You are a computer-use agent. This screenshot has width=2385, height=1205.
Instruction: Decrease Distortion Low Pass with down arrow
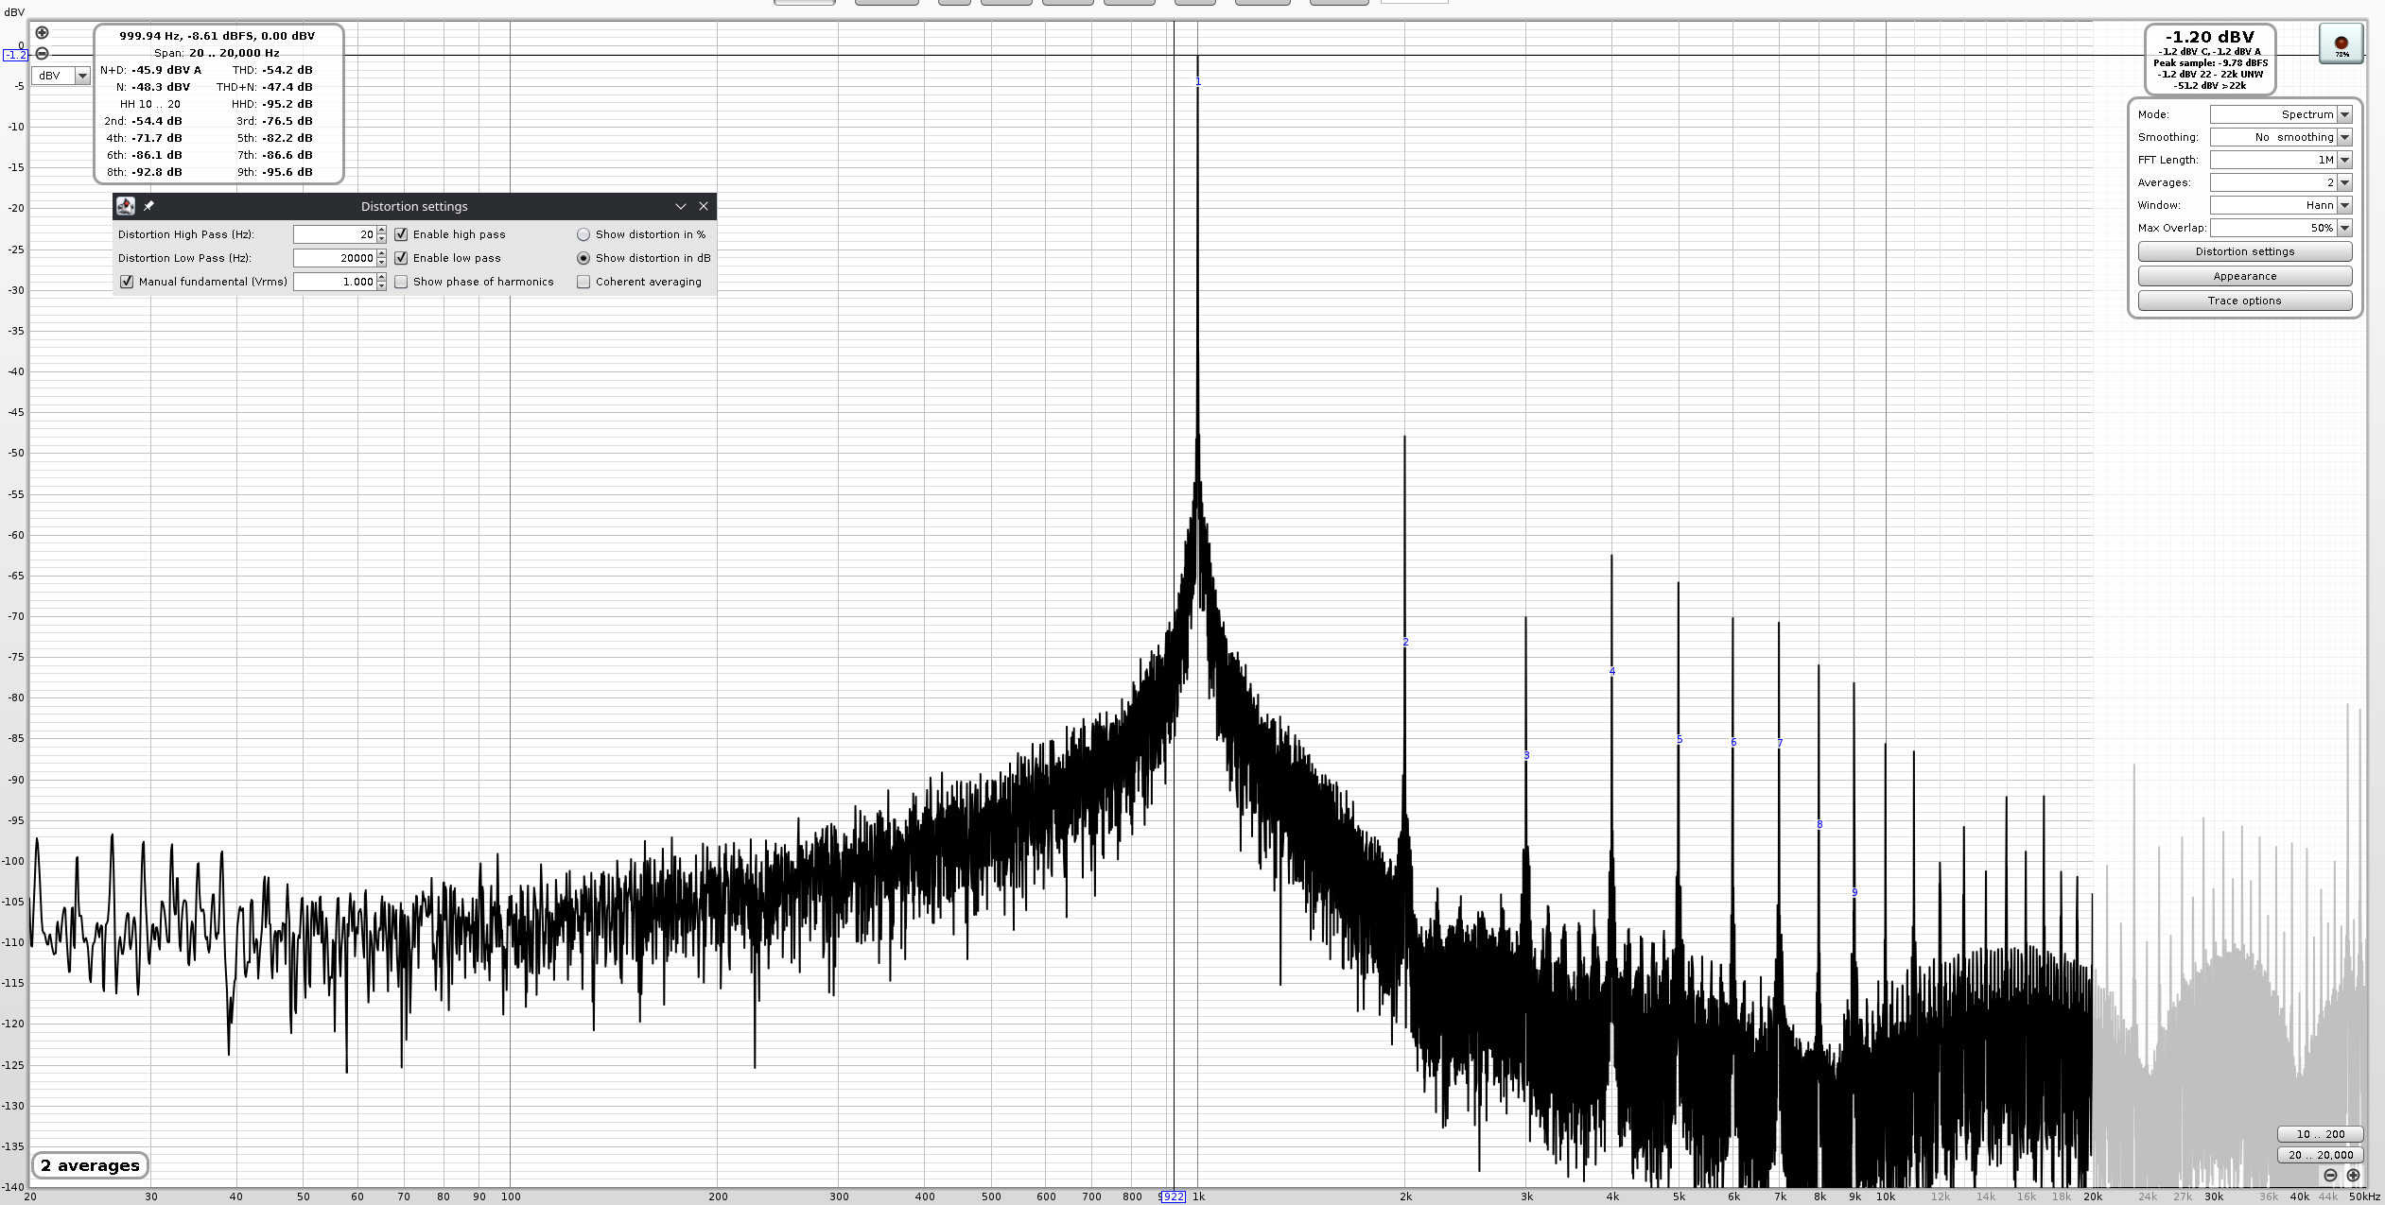tap(381, 262)
